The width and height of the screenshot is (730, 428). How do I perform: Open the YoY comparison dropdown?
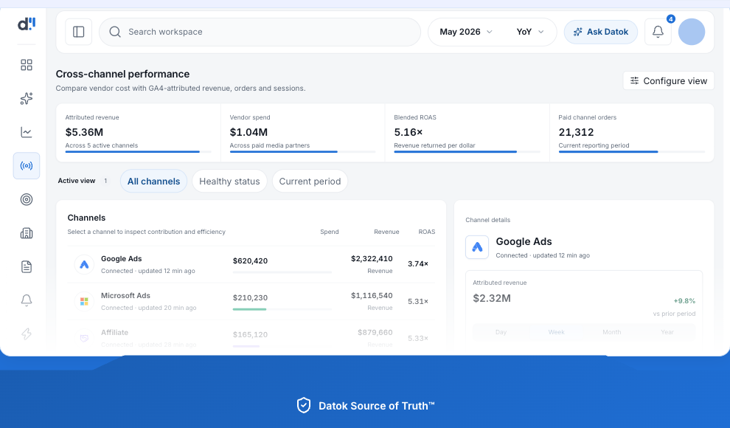pos(530,32)
